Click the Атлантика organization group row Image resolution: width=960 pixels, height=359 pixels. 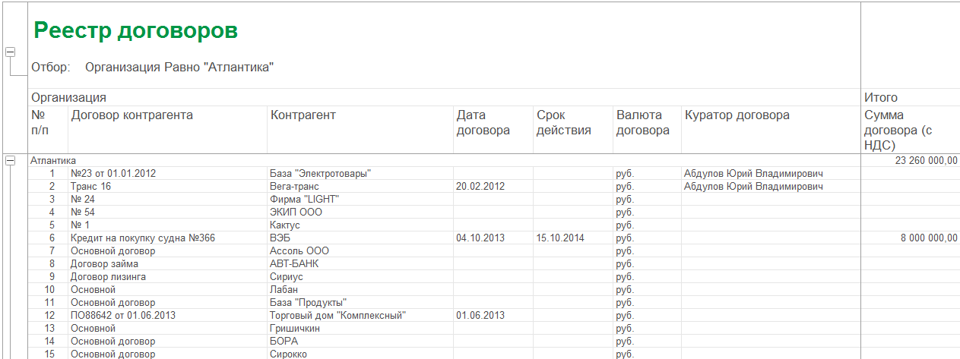coord(53,160)
